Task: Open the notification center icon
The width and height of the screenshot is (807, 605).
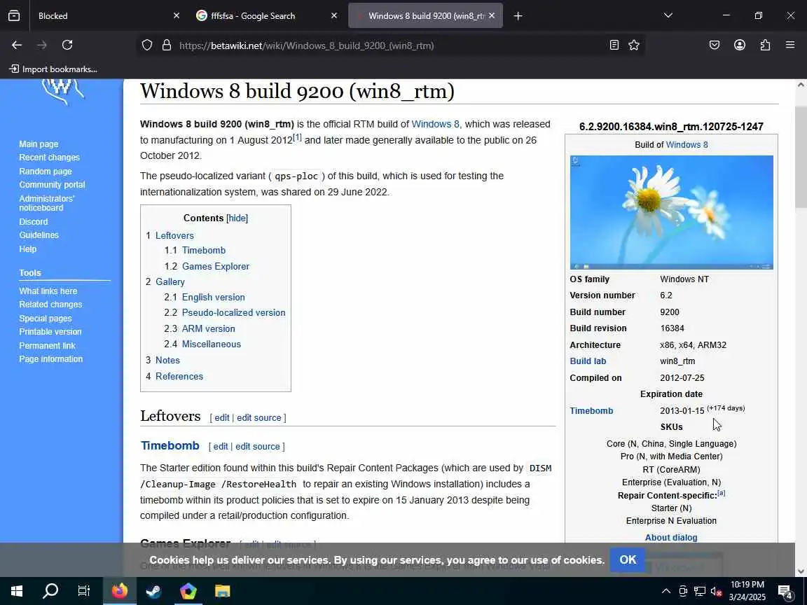Action: coord(785,592)
